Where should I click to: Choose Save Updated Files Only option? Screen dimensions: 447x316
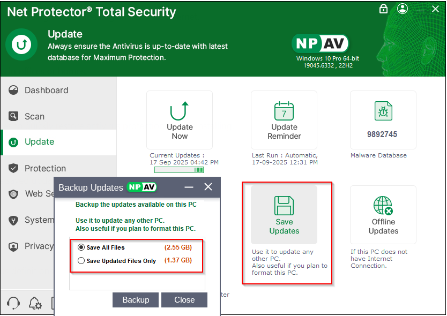tap(81, 261)
